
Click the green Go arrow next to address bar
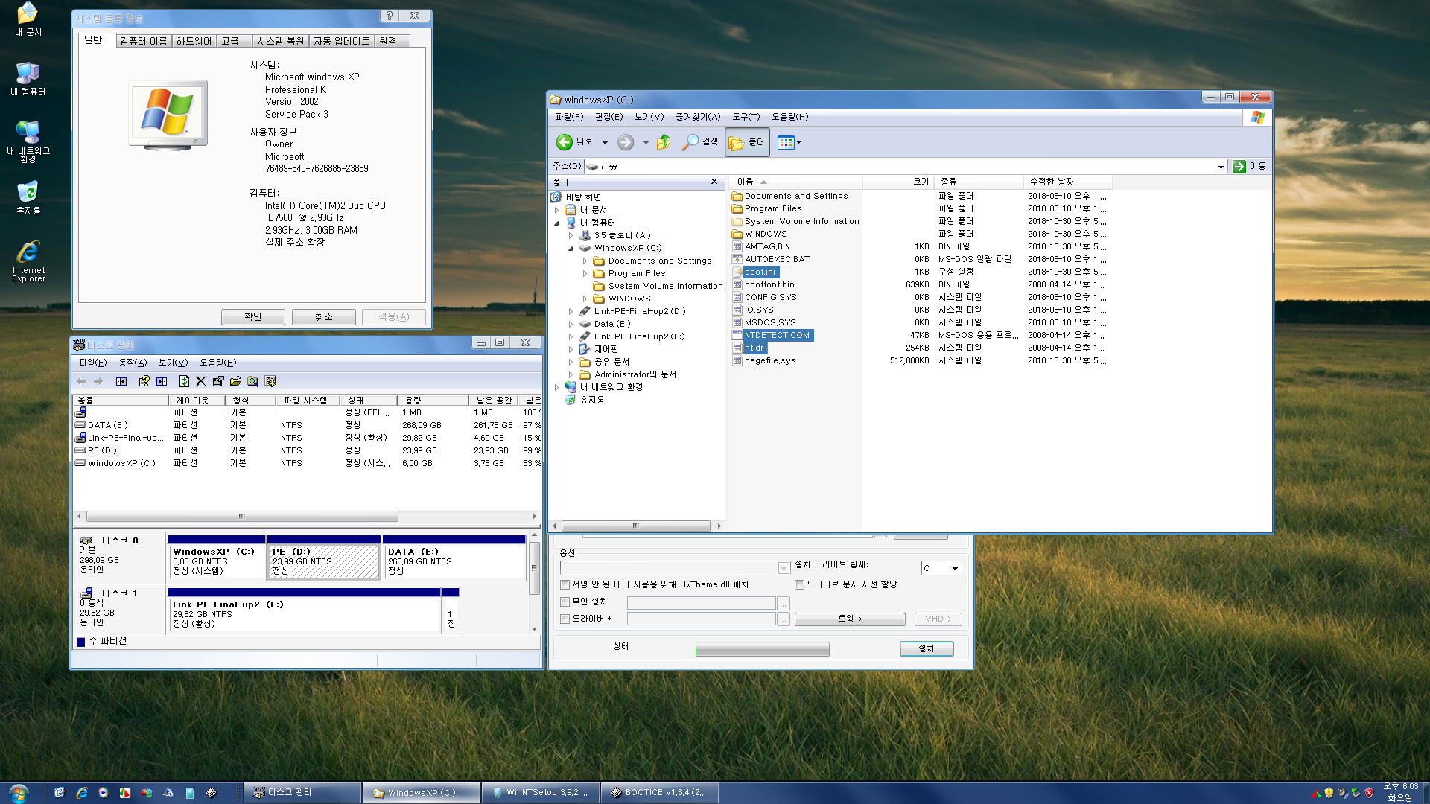point(1239,167)
